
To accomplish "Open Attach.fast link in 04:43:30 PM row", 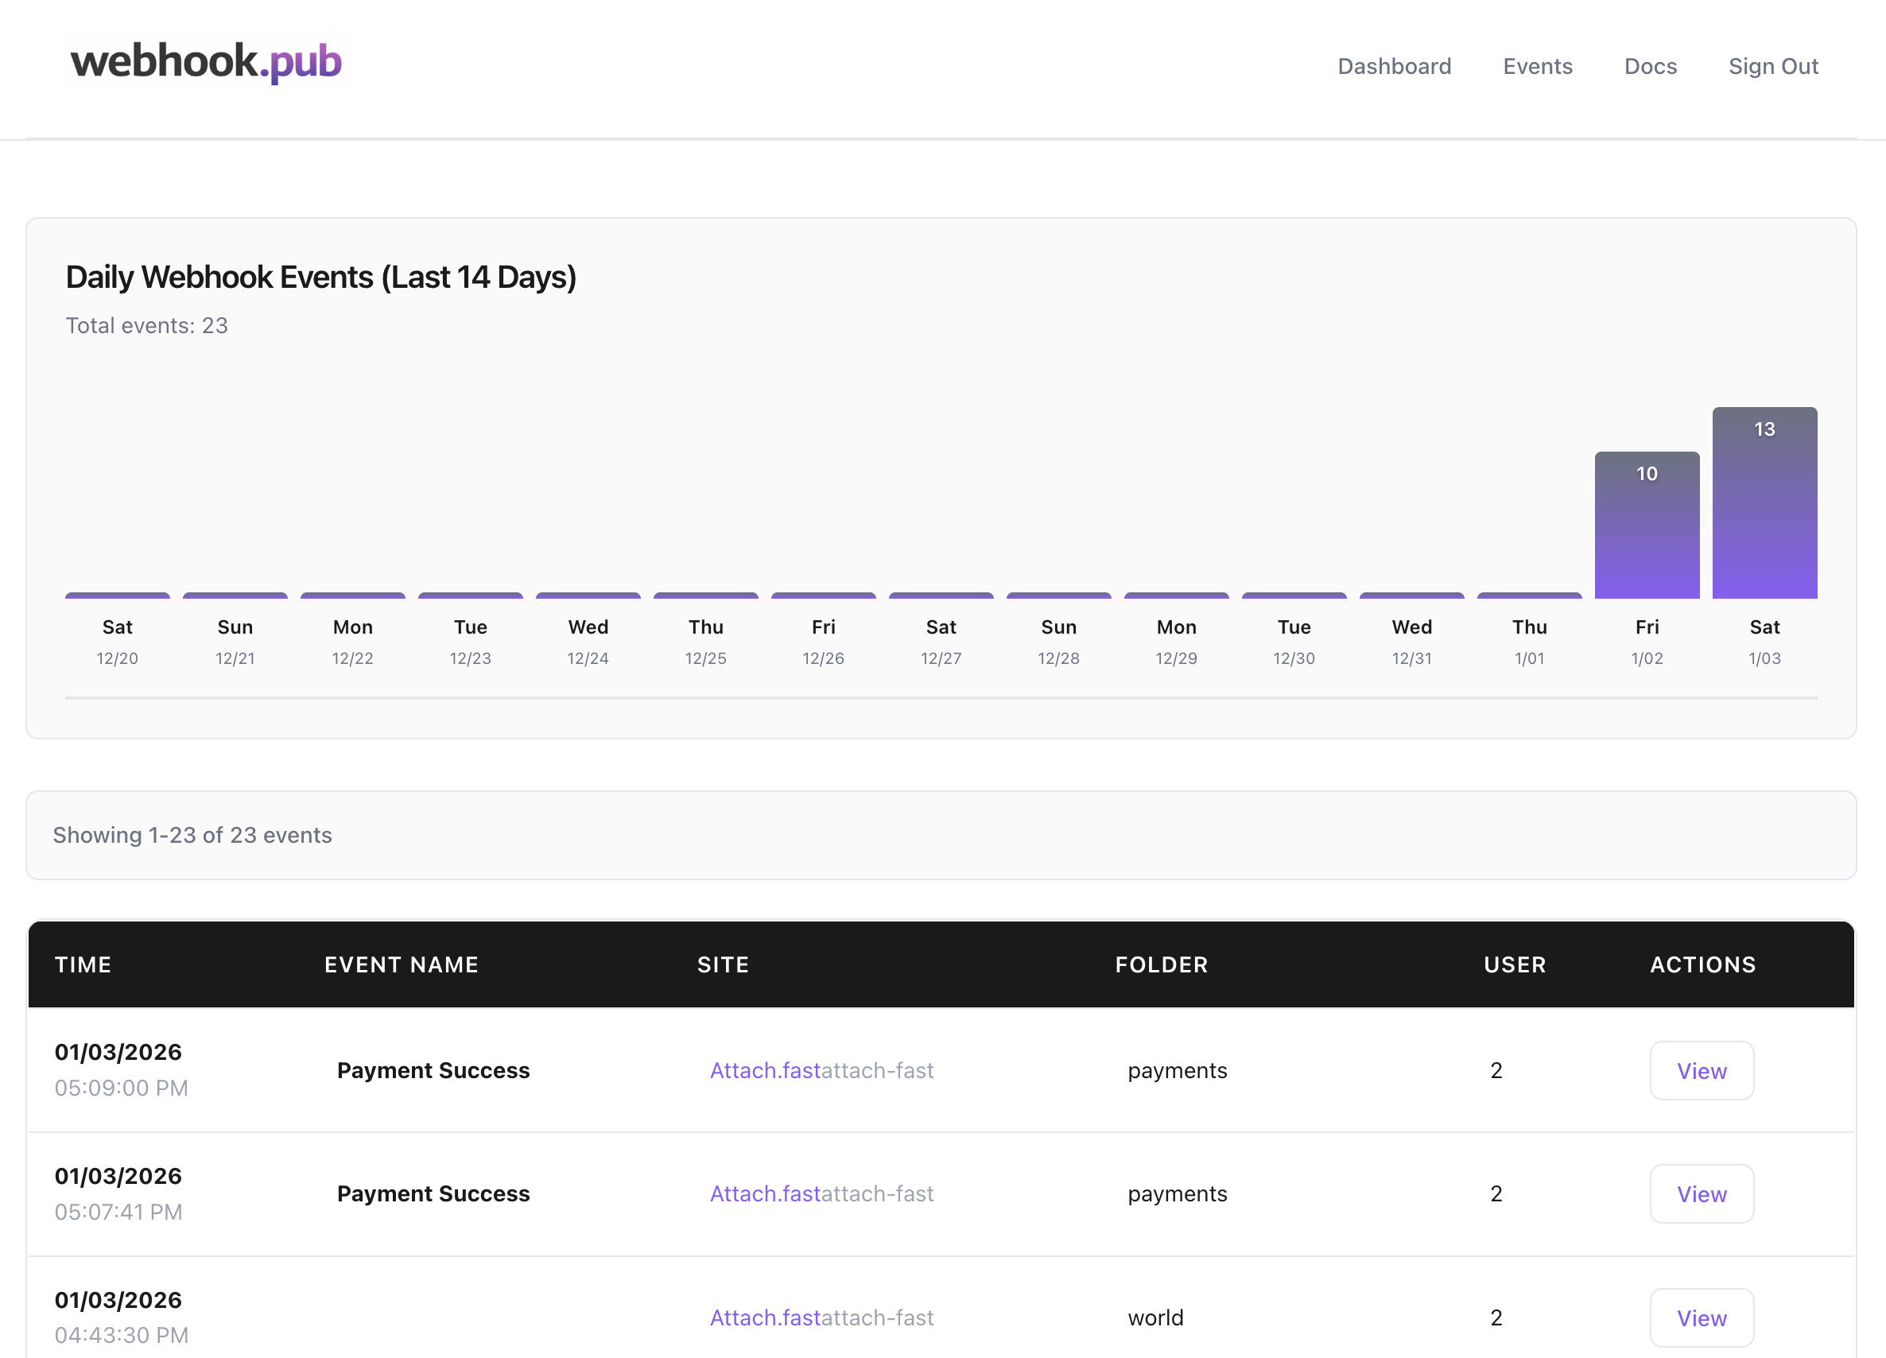I will [x=765, y=1317].
